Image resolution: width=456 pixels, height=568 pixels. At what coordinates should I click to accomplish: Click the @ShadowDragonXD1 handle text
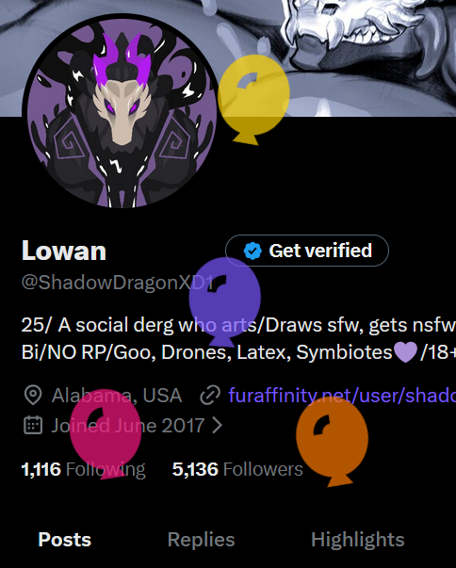point(118,283)
